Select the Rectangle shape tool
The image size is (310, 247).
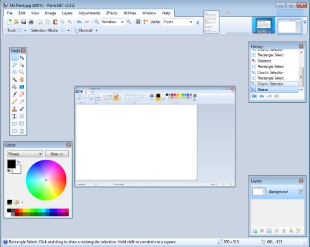pyautogui.click(x=14, y=124)
